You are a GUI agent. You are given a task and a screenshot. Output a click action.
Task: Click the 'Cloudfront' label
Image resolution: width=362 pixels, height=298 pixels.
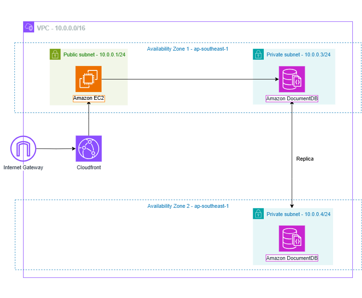tap(89, 167)
